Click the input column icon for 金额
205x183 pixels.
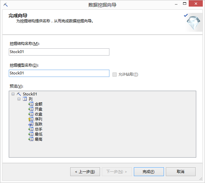(31, 104)
